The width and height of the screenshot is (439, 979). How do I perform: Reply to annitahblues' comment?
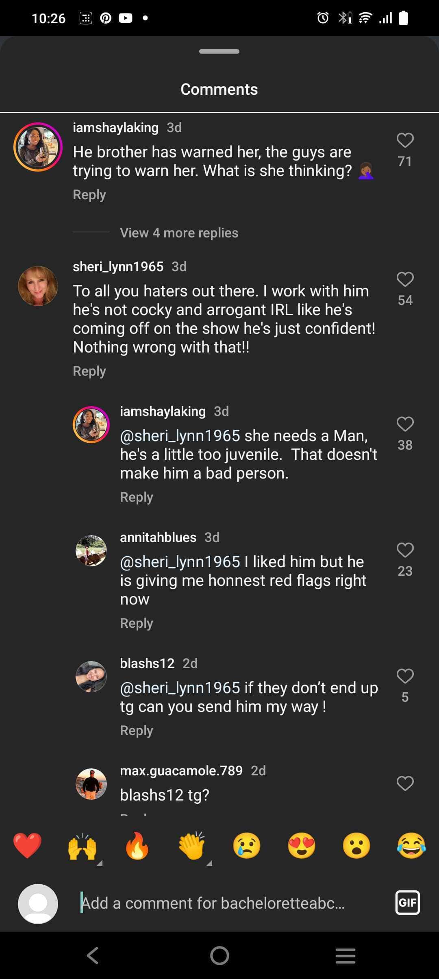tap(137, 623)
